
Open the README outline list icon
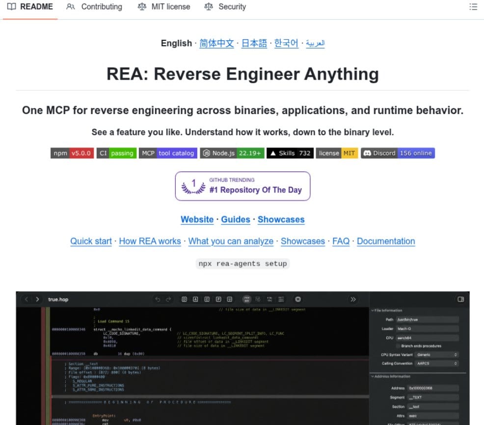point(473,6)
